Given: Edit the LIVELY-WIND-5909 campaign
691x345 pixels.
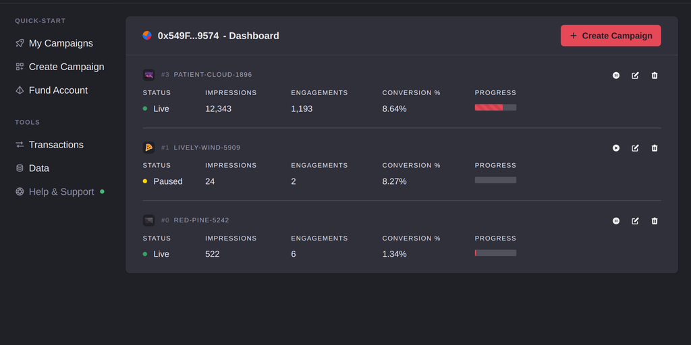Looking at the screenshot, I should click(x=635, y=148).
